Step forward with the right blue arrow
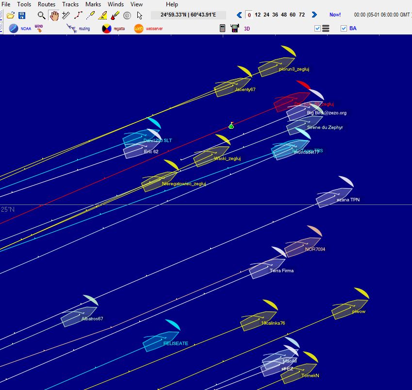 tap(314, 15)
